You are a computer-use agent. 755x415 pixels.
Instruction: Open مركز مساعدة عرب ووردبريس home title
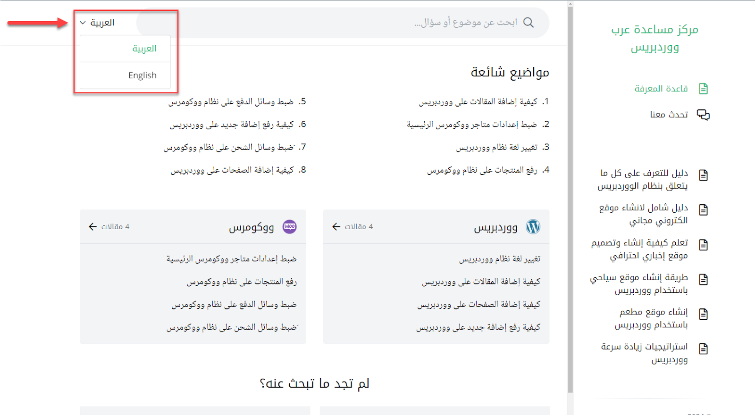(x=654, y=38)
